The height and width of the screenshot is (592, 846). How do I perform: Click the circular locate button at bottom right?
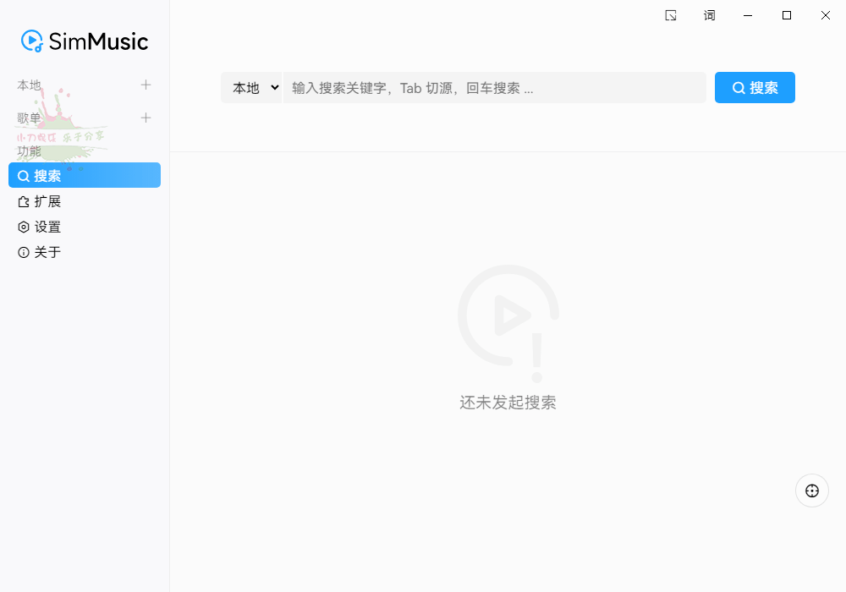(811, 491)
